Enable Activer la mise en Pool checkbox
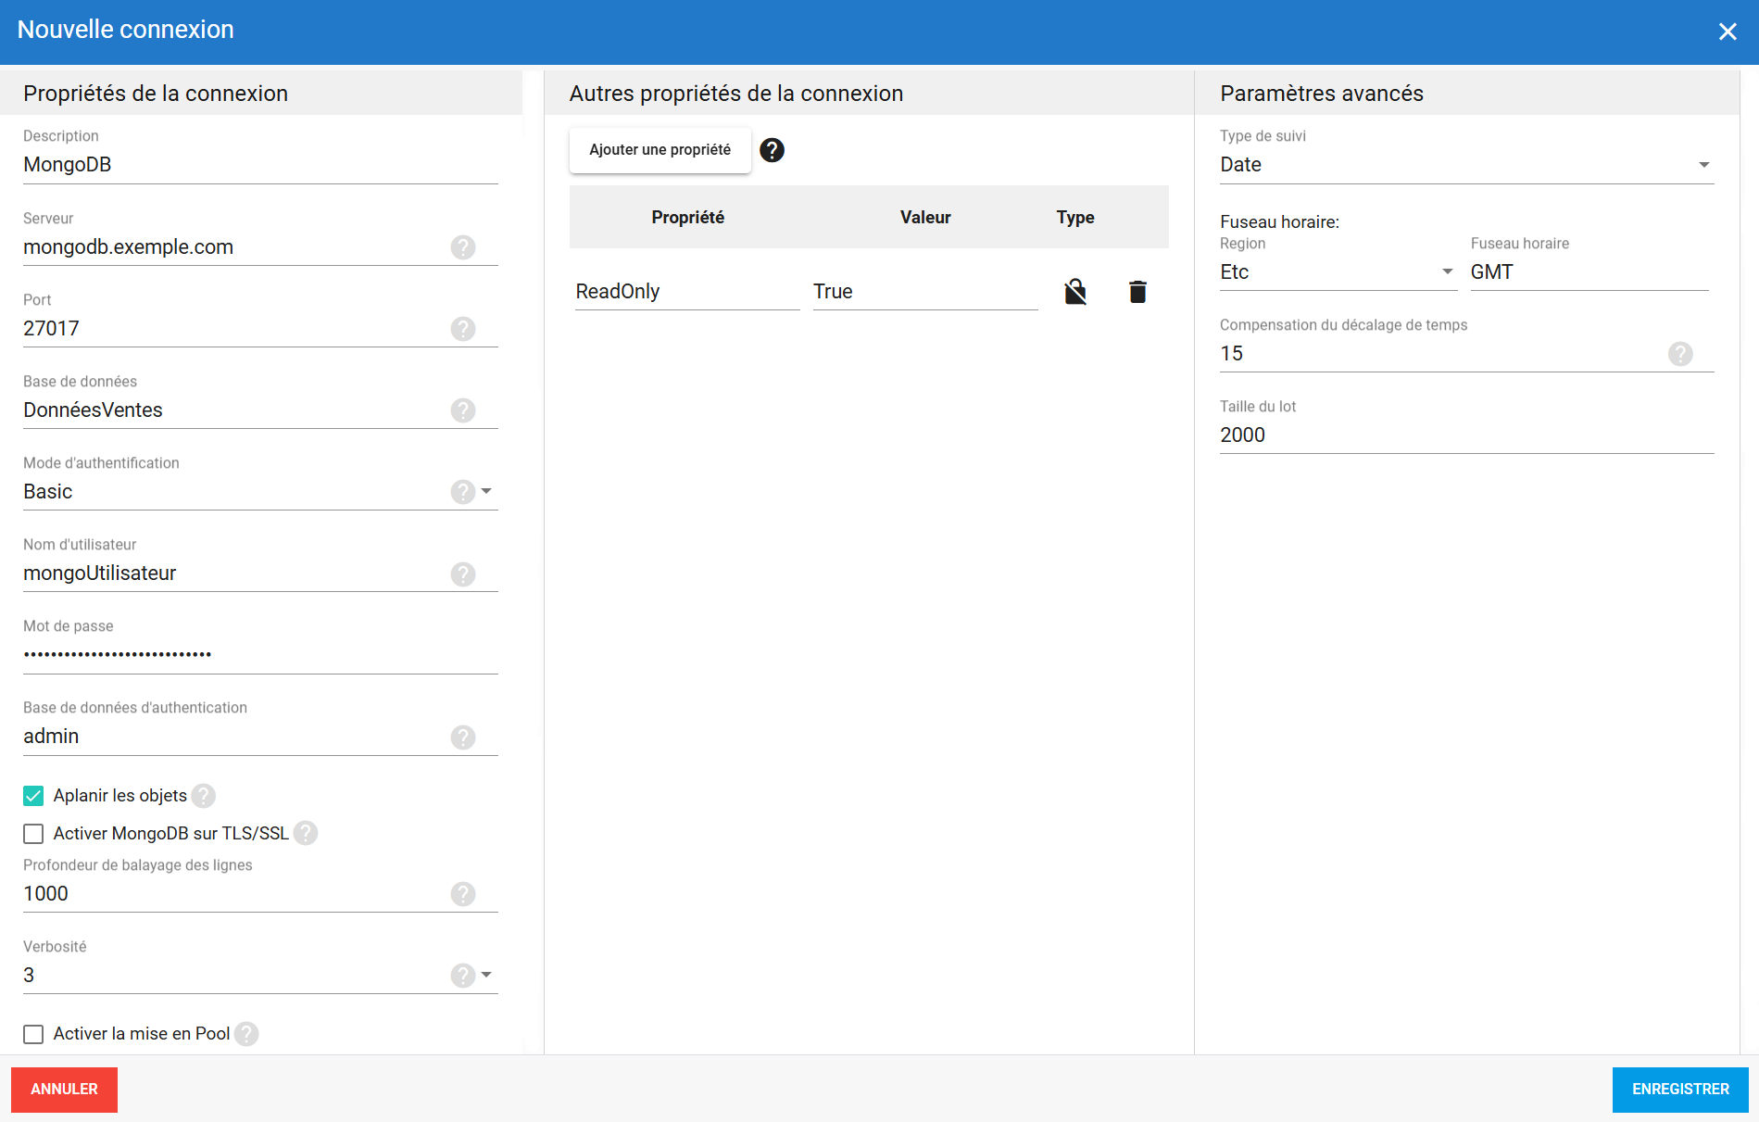The width and height of the screenshot is (1759, 1122). click(33, 1034)
